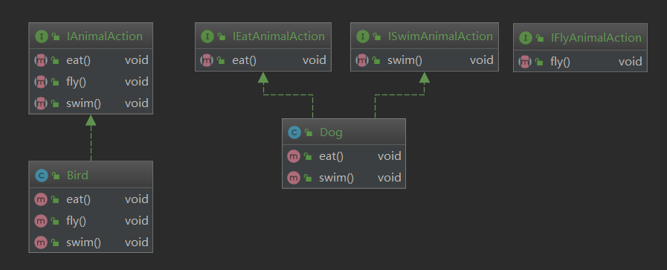Click method icon of Bird's fly()

pos(40,221)
